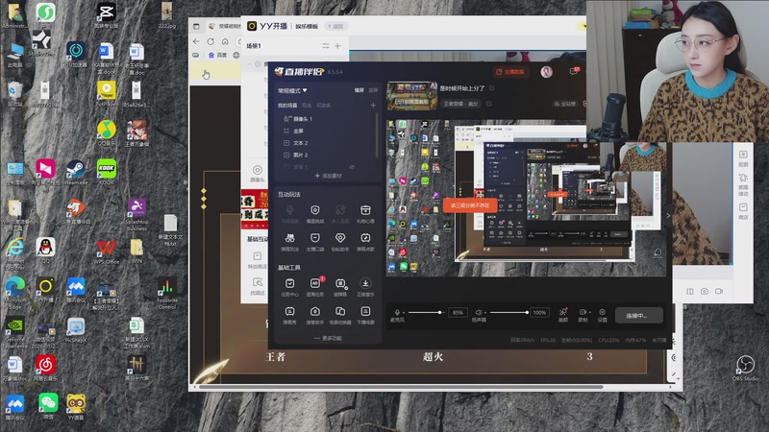769x432 pixels.
Task: Open 美颜 beauty filter settings
Action: tap(563, 315)
